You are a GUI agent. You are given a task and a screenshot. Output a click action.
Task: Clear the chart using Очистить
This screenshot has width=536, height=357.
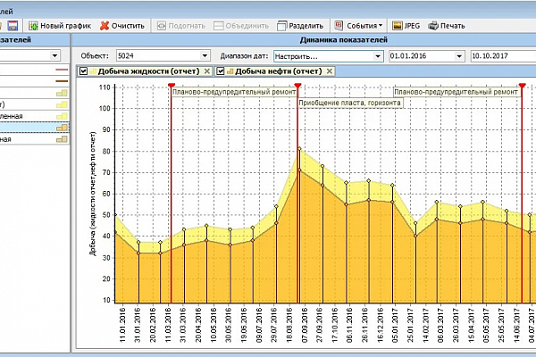pyautogui.click(x=122, y=26)
